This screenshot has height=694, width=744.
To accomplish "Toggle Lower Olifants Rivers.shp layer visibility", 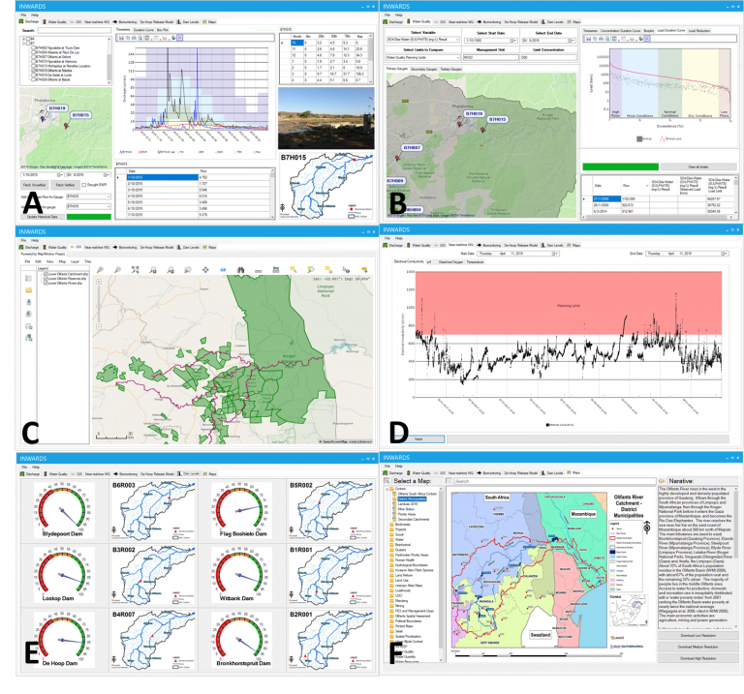I will tap(46, 283).
